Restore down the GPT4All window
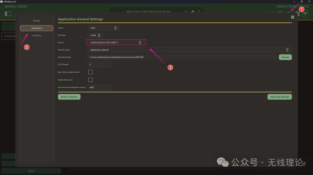The width and height of the screenshot is (313, 175). coord(302,2)
